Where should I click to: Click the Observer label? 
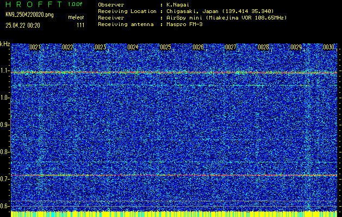[111, 5]
